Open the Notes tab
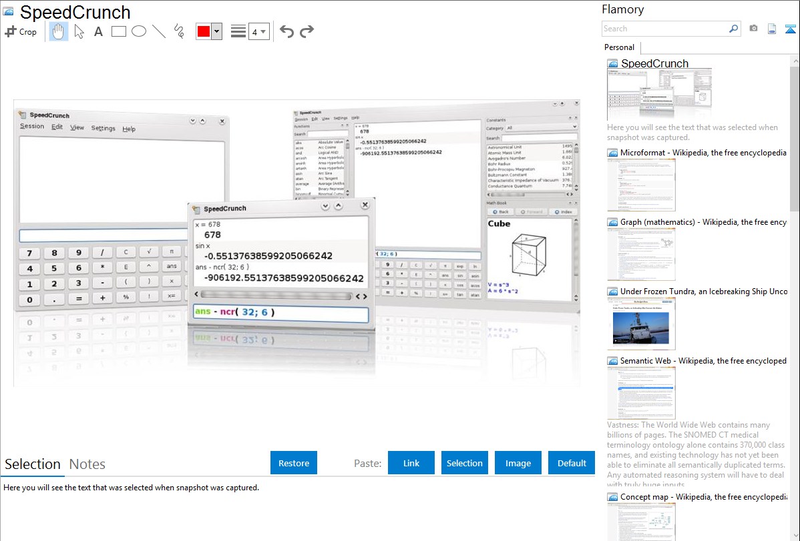The height and width of the screenshot is (541, 800). coord(87,464)
